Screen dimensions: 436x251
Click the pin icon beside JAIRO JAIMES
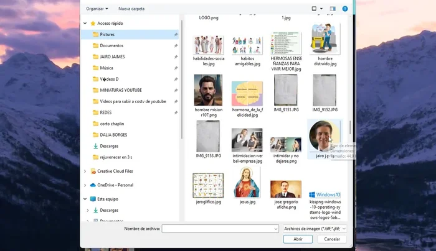coord(176,57)
